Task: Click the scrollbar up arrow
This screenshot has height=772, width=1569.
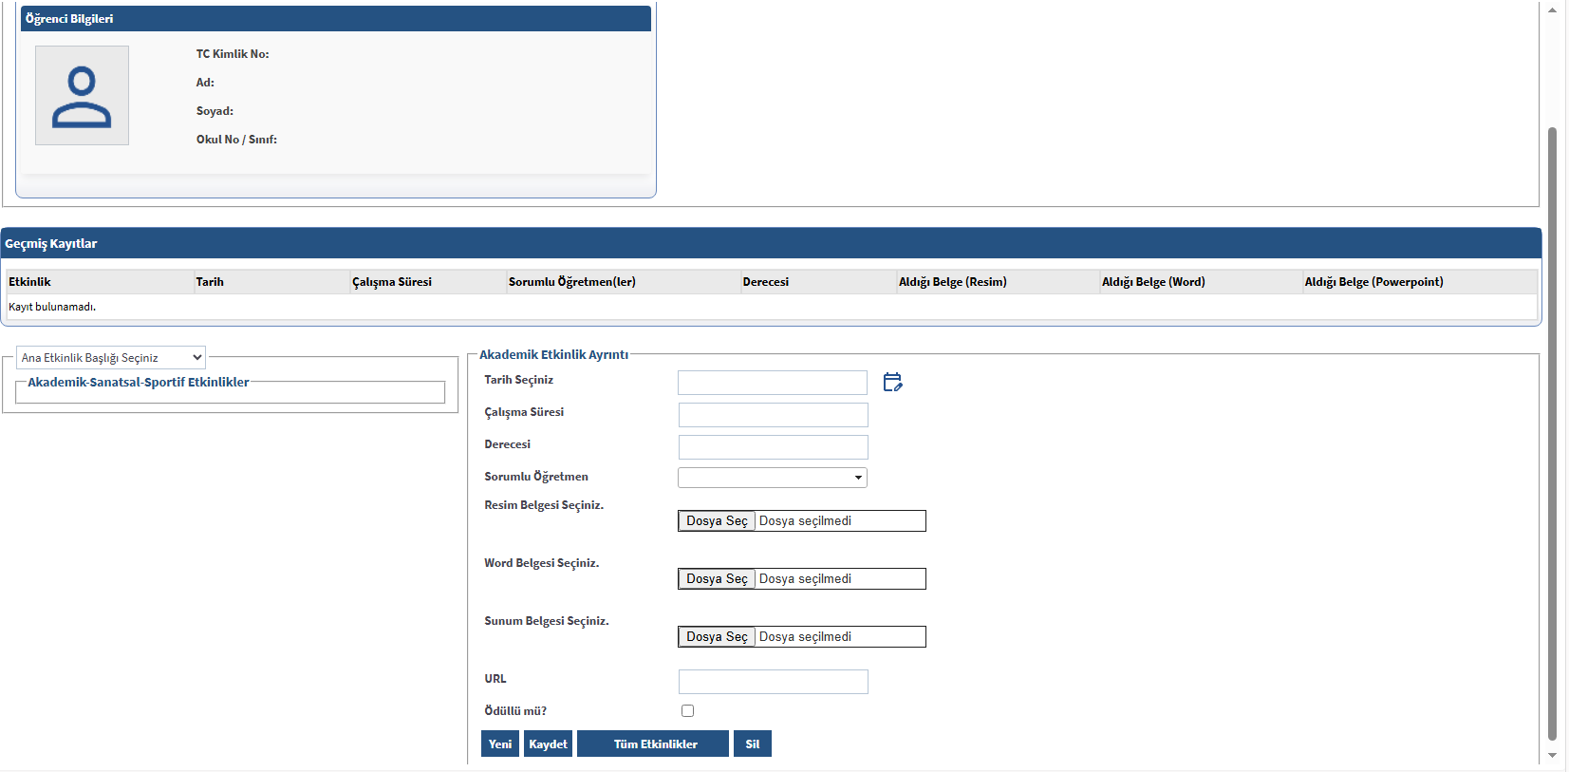Action: (x=1552, y=10)
